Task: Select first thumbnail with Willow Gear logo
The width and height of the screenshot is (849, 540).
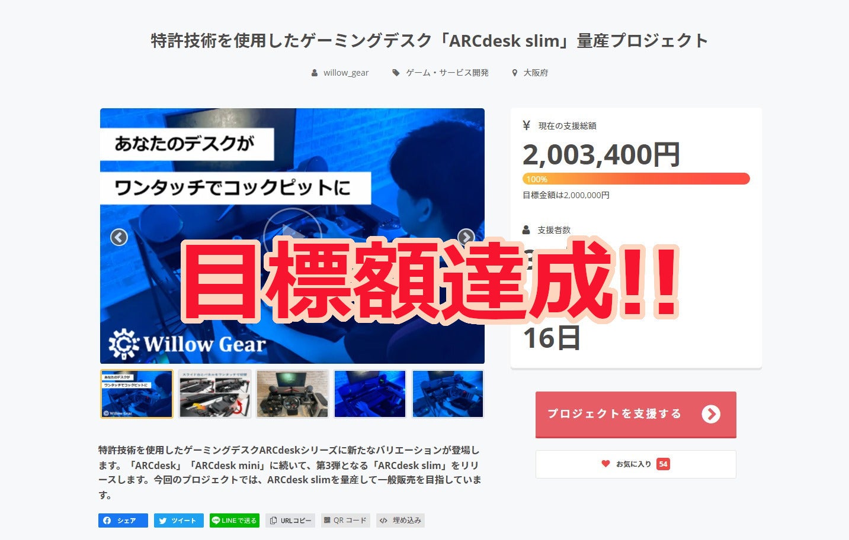Action: (x=137, y=394)
